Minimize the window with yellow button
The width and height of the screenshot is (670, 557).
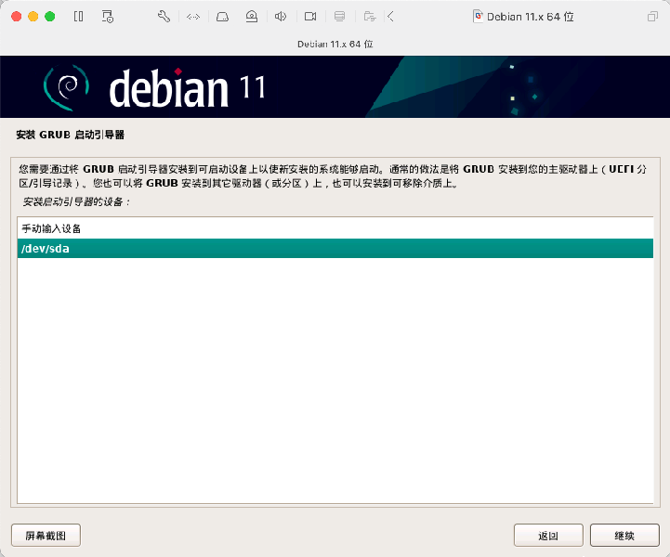click(x=33, y=17)
